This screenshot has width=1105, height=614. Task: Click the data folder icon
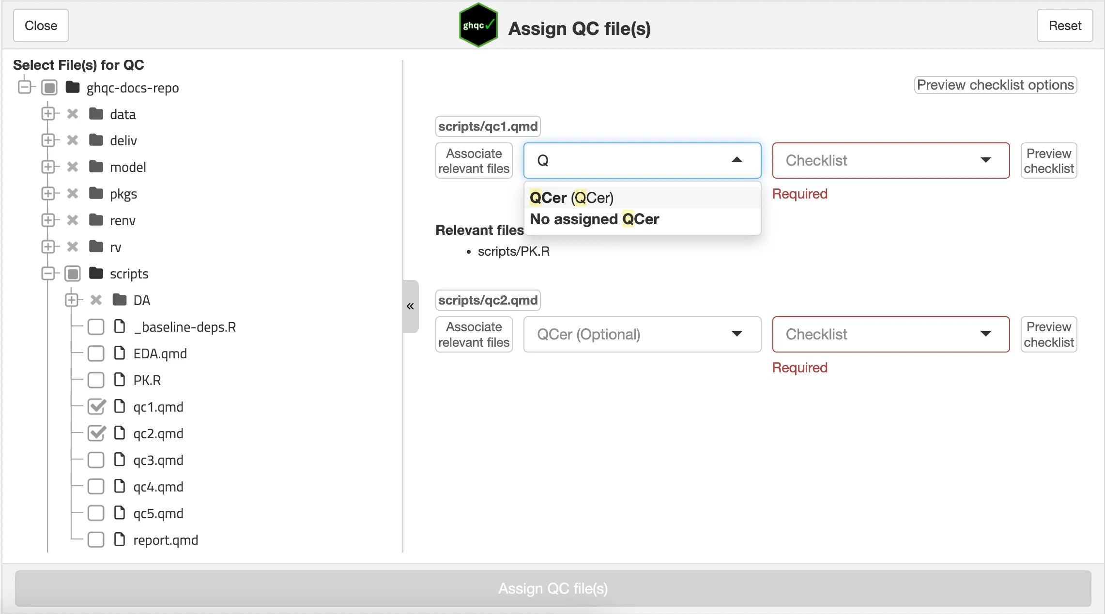point(96,114)
